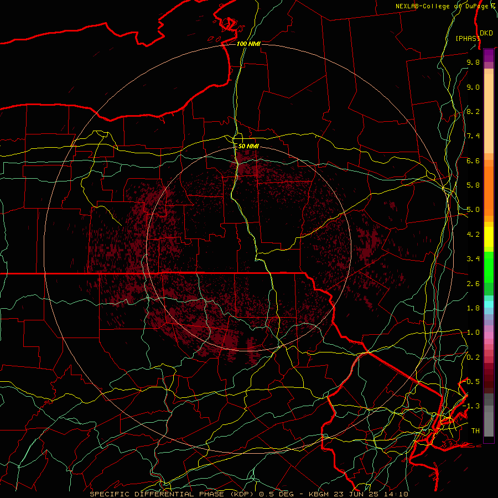Select the 9.0 value on the legend
The image size is (498, 498).
(473, 87)
